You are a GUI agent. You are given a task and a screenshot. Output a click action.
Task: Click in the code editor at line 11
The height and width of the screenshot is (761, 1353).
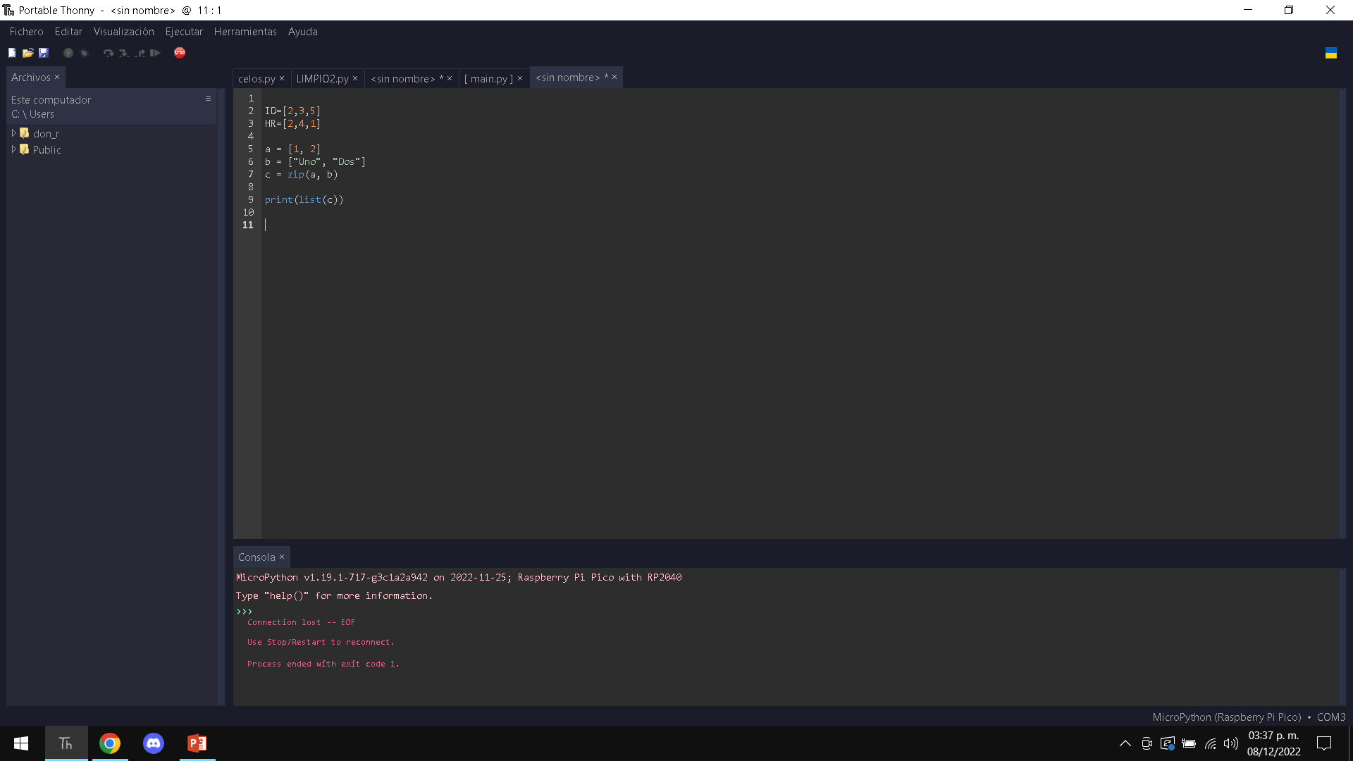[799, 225]
